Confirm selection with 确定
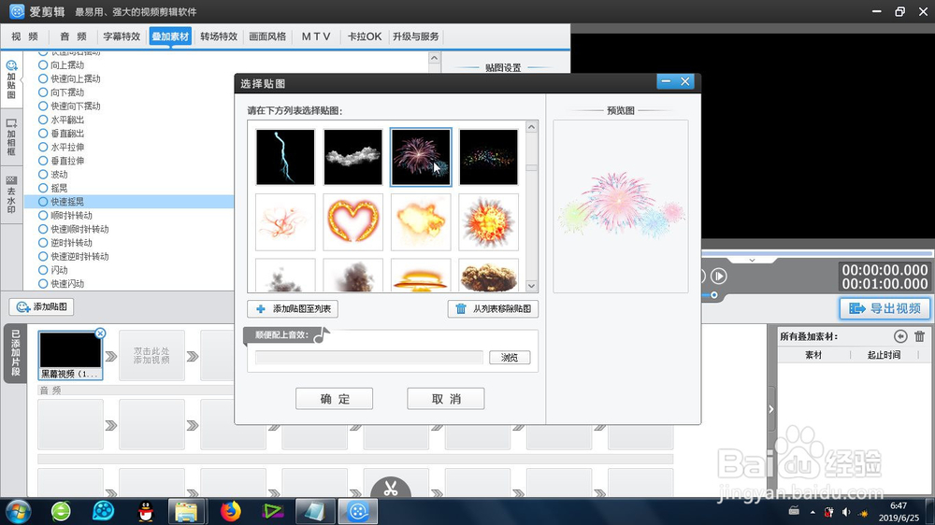Viewport: 935px width, 525px height. (x=335, y=399)
